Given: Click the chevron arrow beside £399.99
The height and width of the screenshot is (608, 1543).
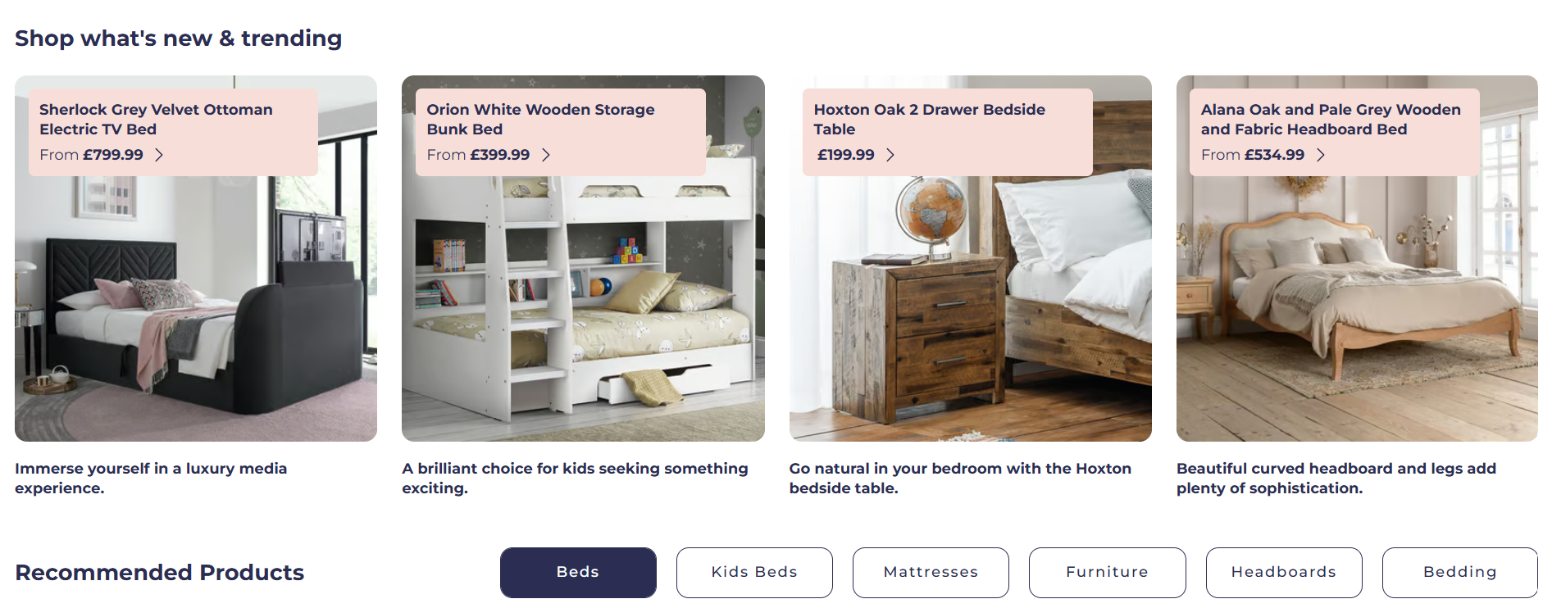Looking at the screenshot, I should click(546, 155).
